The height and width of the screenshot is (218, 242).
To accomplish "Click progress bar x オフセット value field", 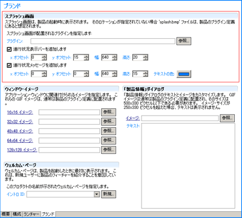I will (36, 58).
